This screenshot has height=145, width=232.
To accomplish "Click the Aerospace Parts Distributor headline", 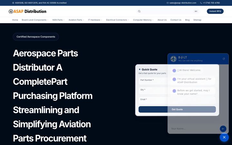I will pyautogui.click(x=53, y=96).
